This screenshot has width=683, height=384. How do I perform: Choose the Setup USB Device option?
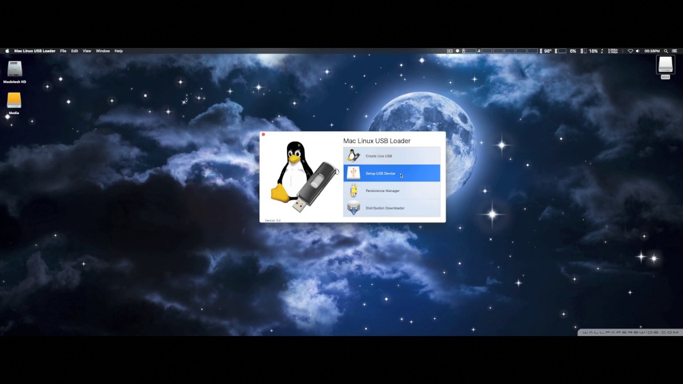point(392,173)
